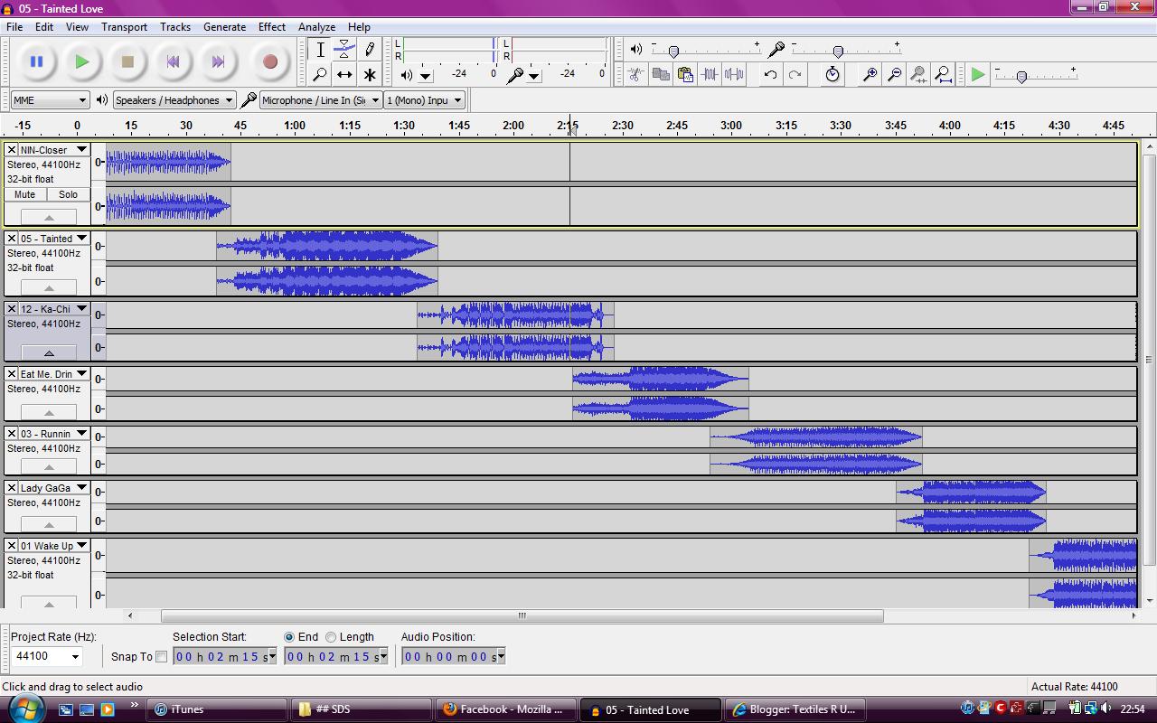Click the Trim audio toolbar icon
The image size is (1157, 723).
(710, 74)
